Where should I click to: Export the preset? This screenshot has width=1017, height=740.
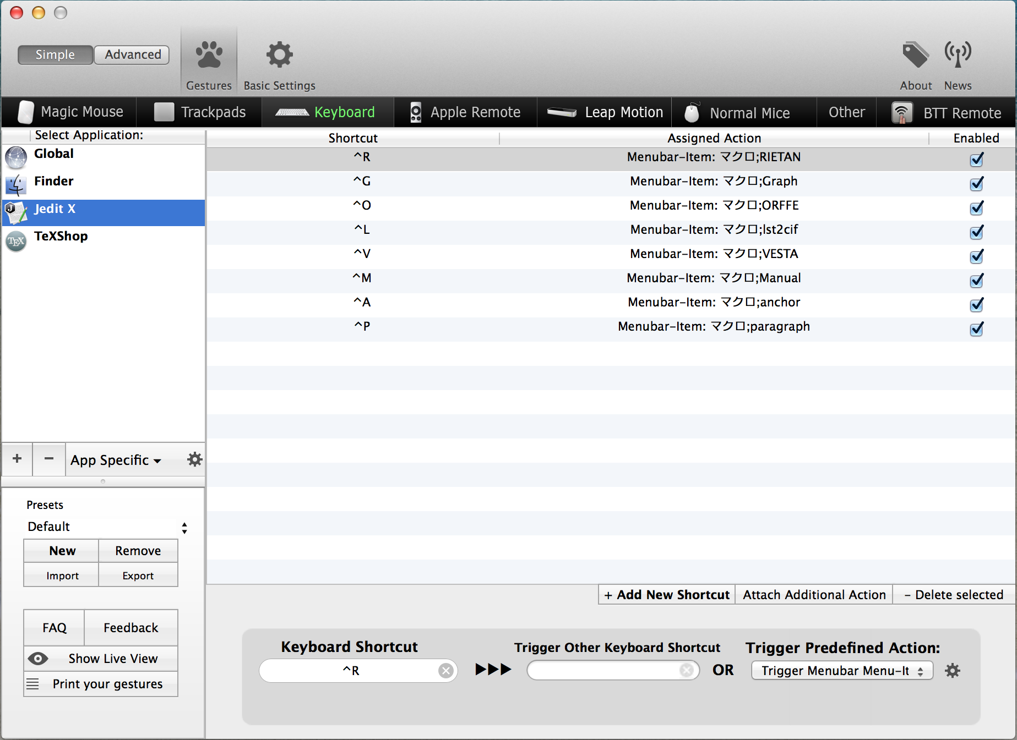pos(138,575)
